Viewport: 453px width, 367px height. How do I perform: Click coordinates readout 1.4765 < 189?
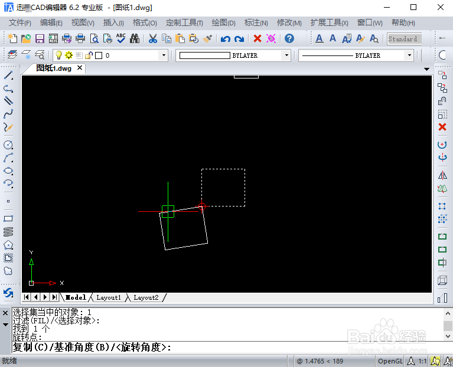[320, 361]
